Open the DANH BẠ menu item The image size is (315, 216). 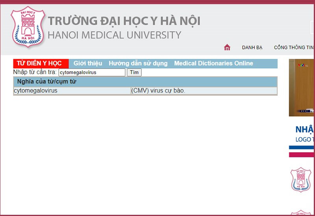[x=252, y=48]
